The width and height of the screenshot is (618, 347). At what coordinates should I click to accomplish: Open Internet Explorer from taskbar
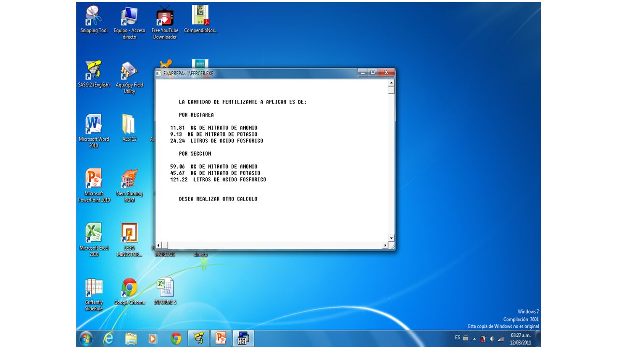(x=109, y=339)
